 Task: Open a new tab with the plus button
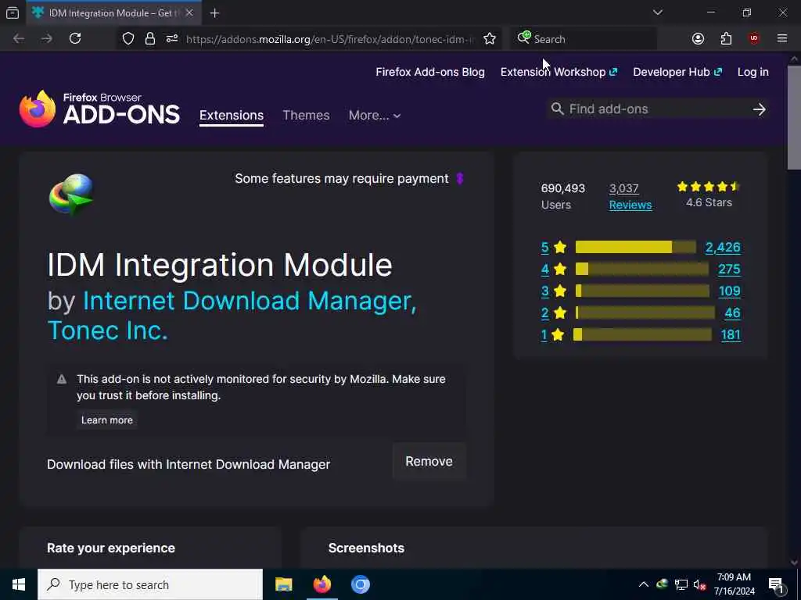tap(214, 12)
